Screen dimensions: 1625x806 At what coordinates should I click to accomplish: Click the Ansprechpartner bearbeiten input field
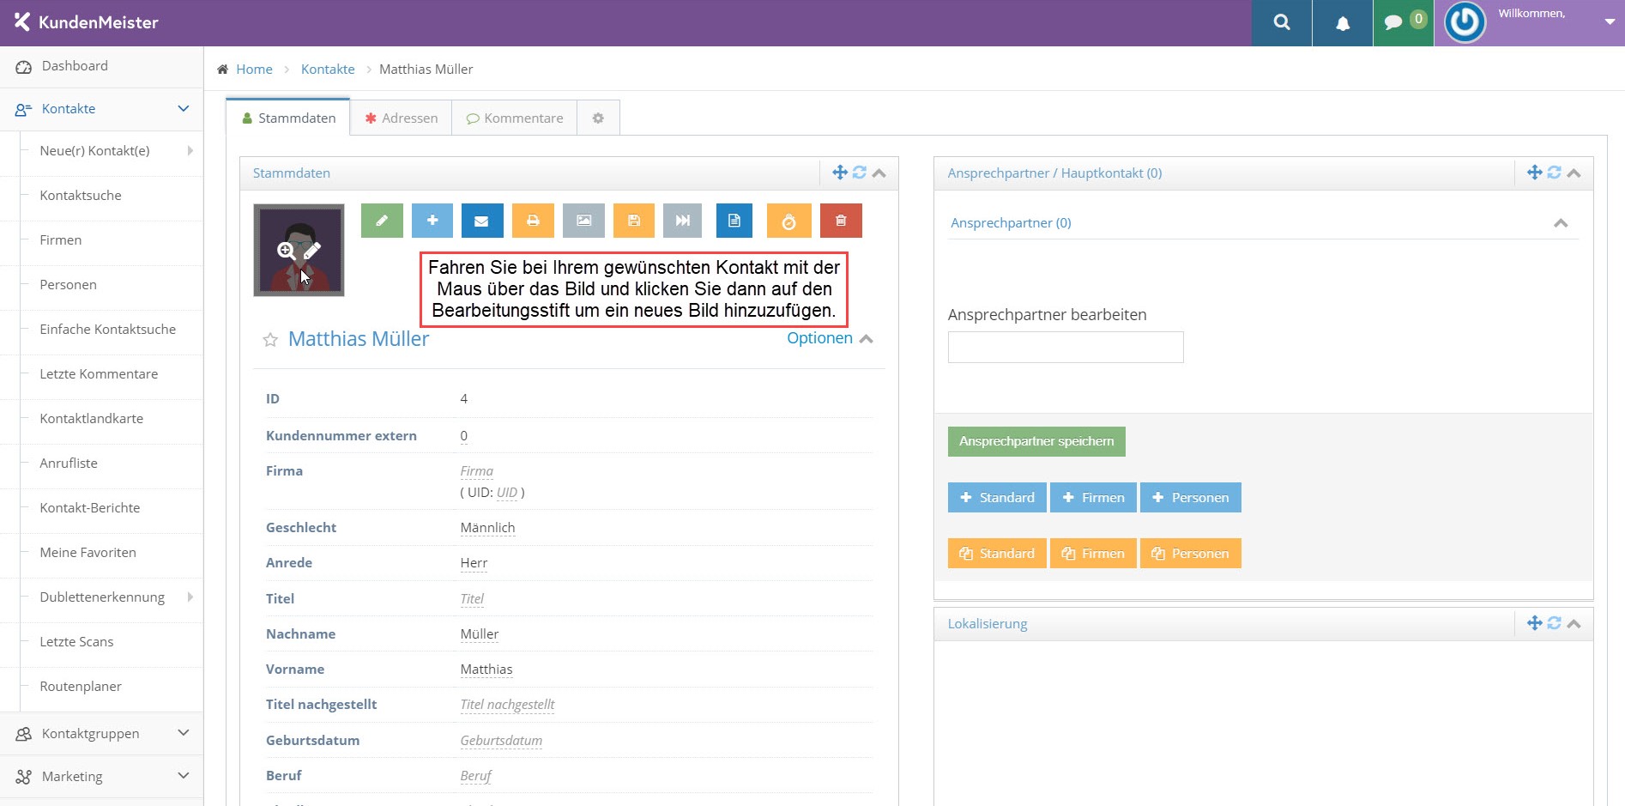pos(1065,347)
